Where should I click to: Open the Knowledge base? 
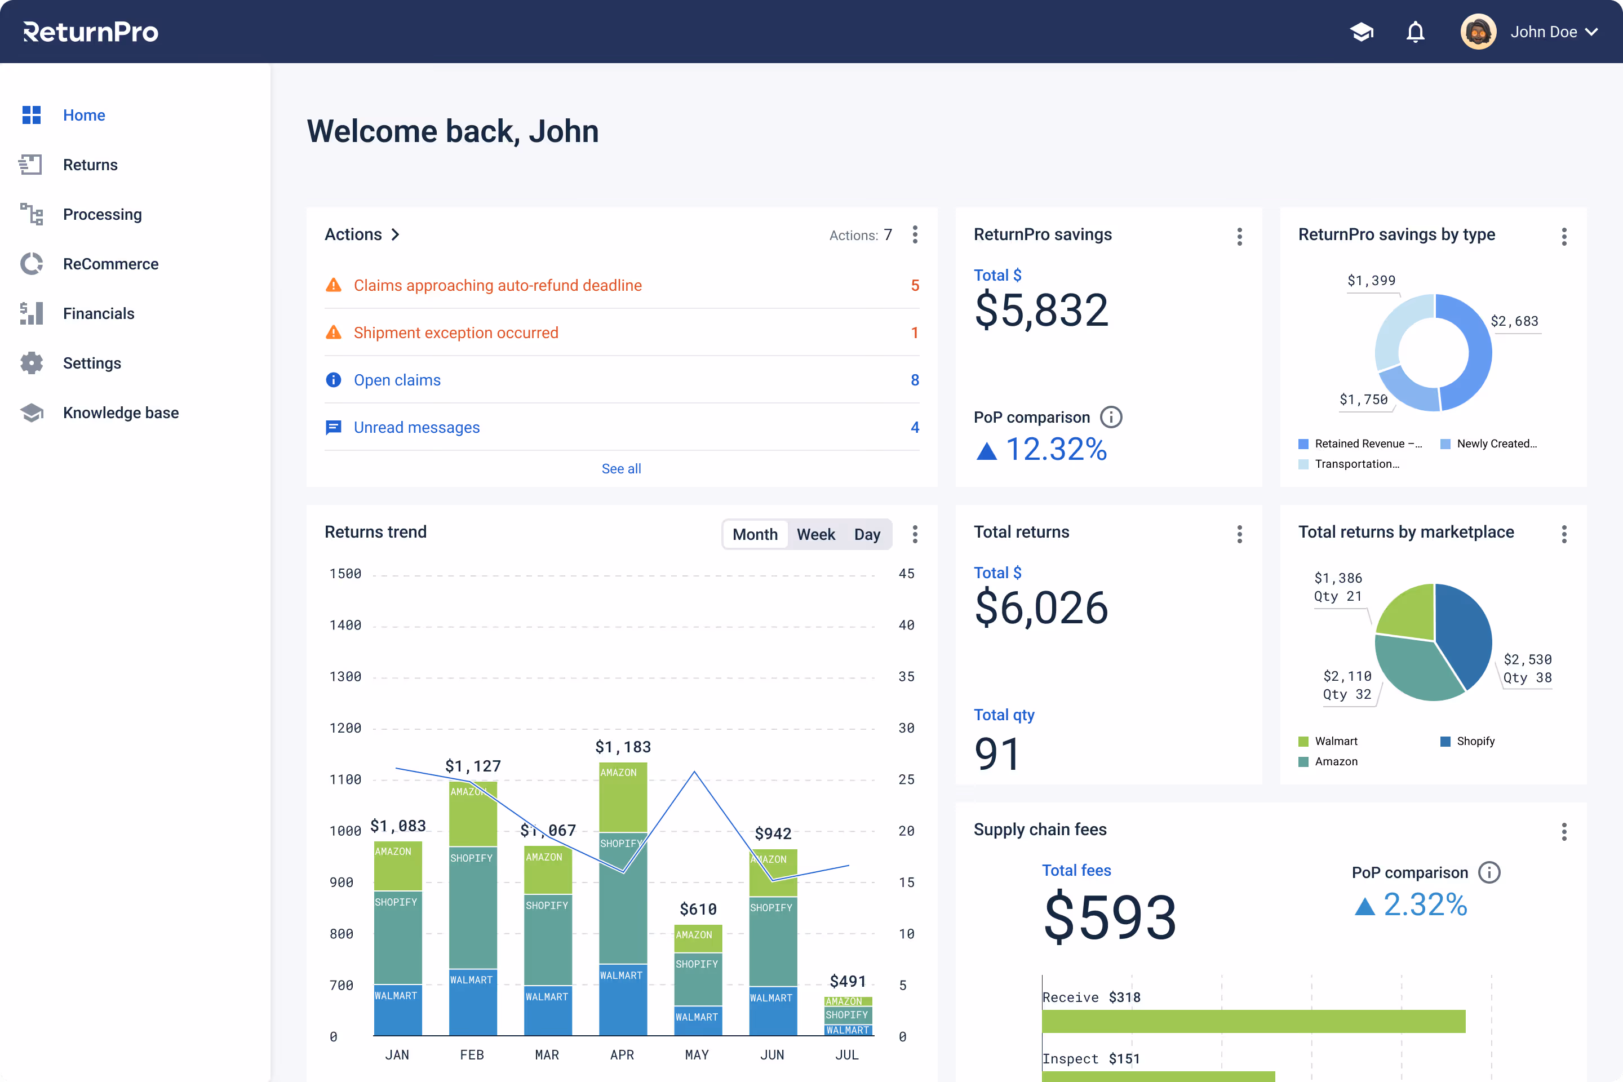coord(121,413)
